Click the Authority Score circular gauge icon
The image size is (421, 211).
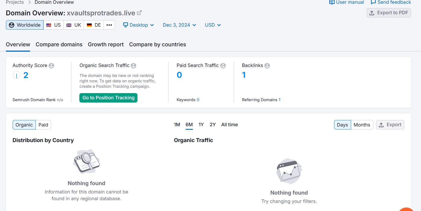click(17, 75)
